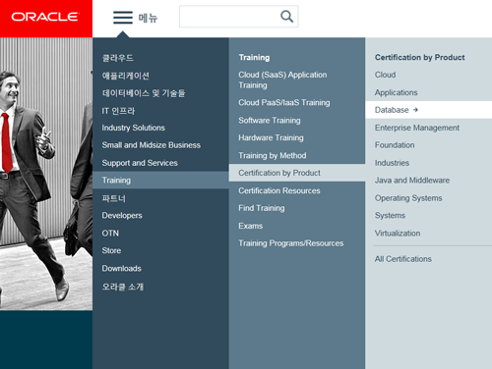Click the 메뉴 menu label

148,18
